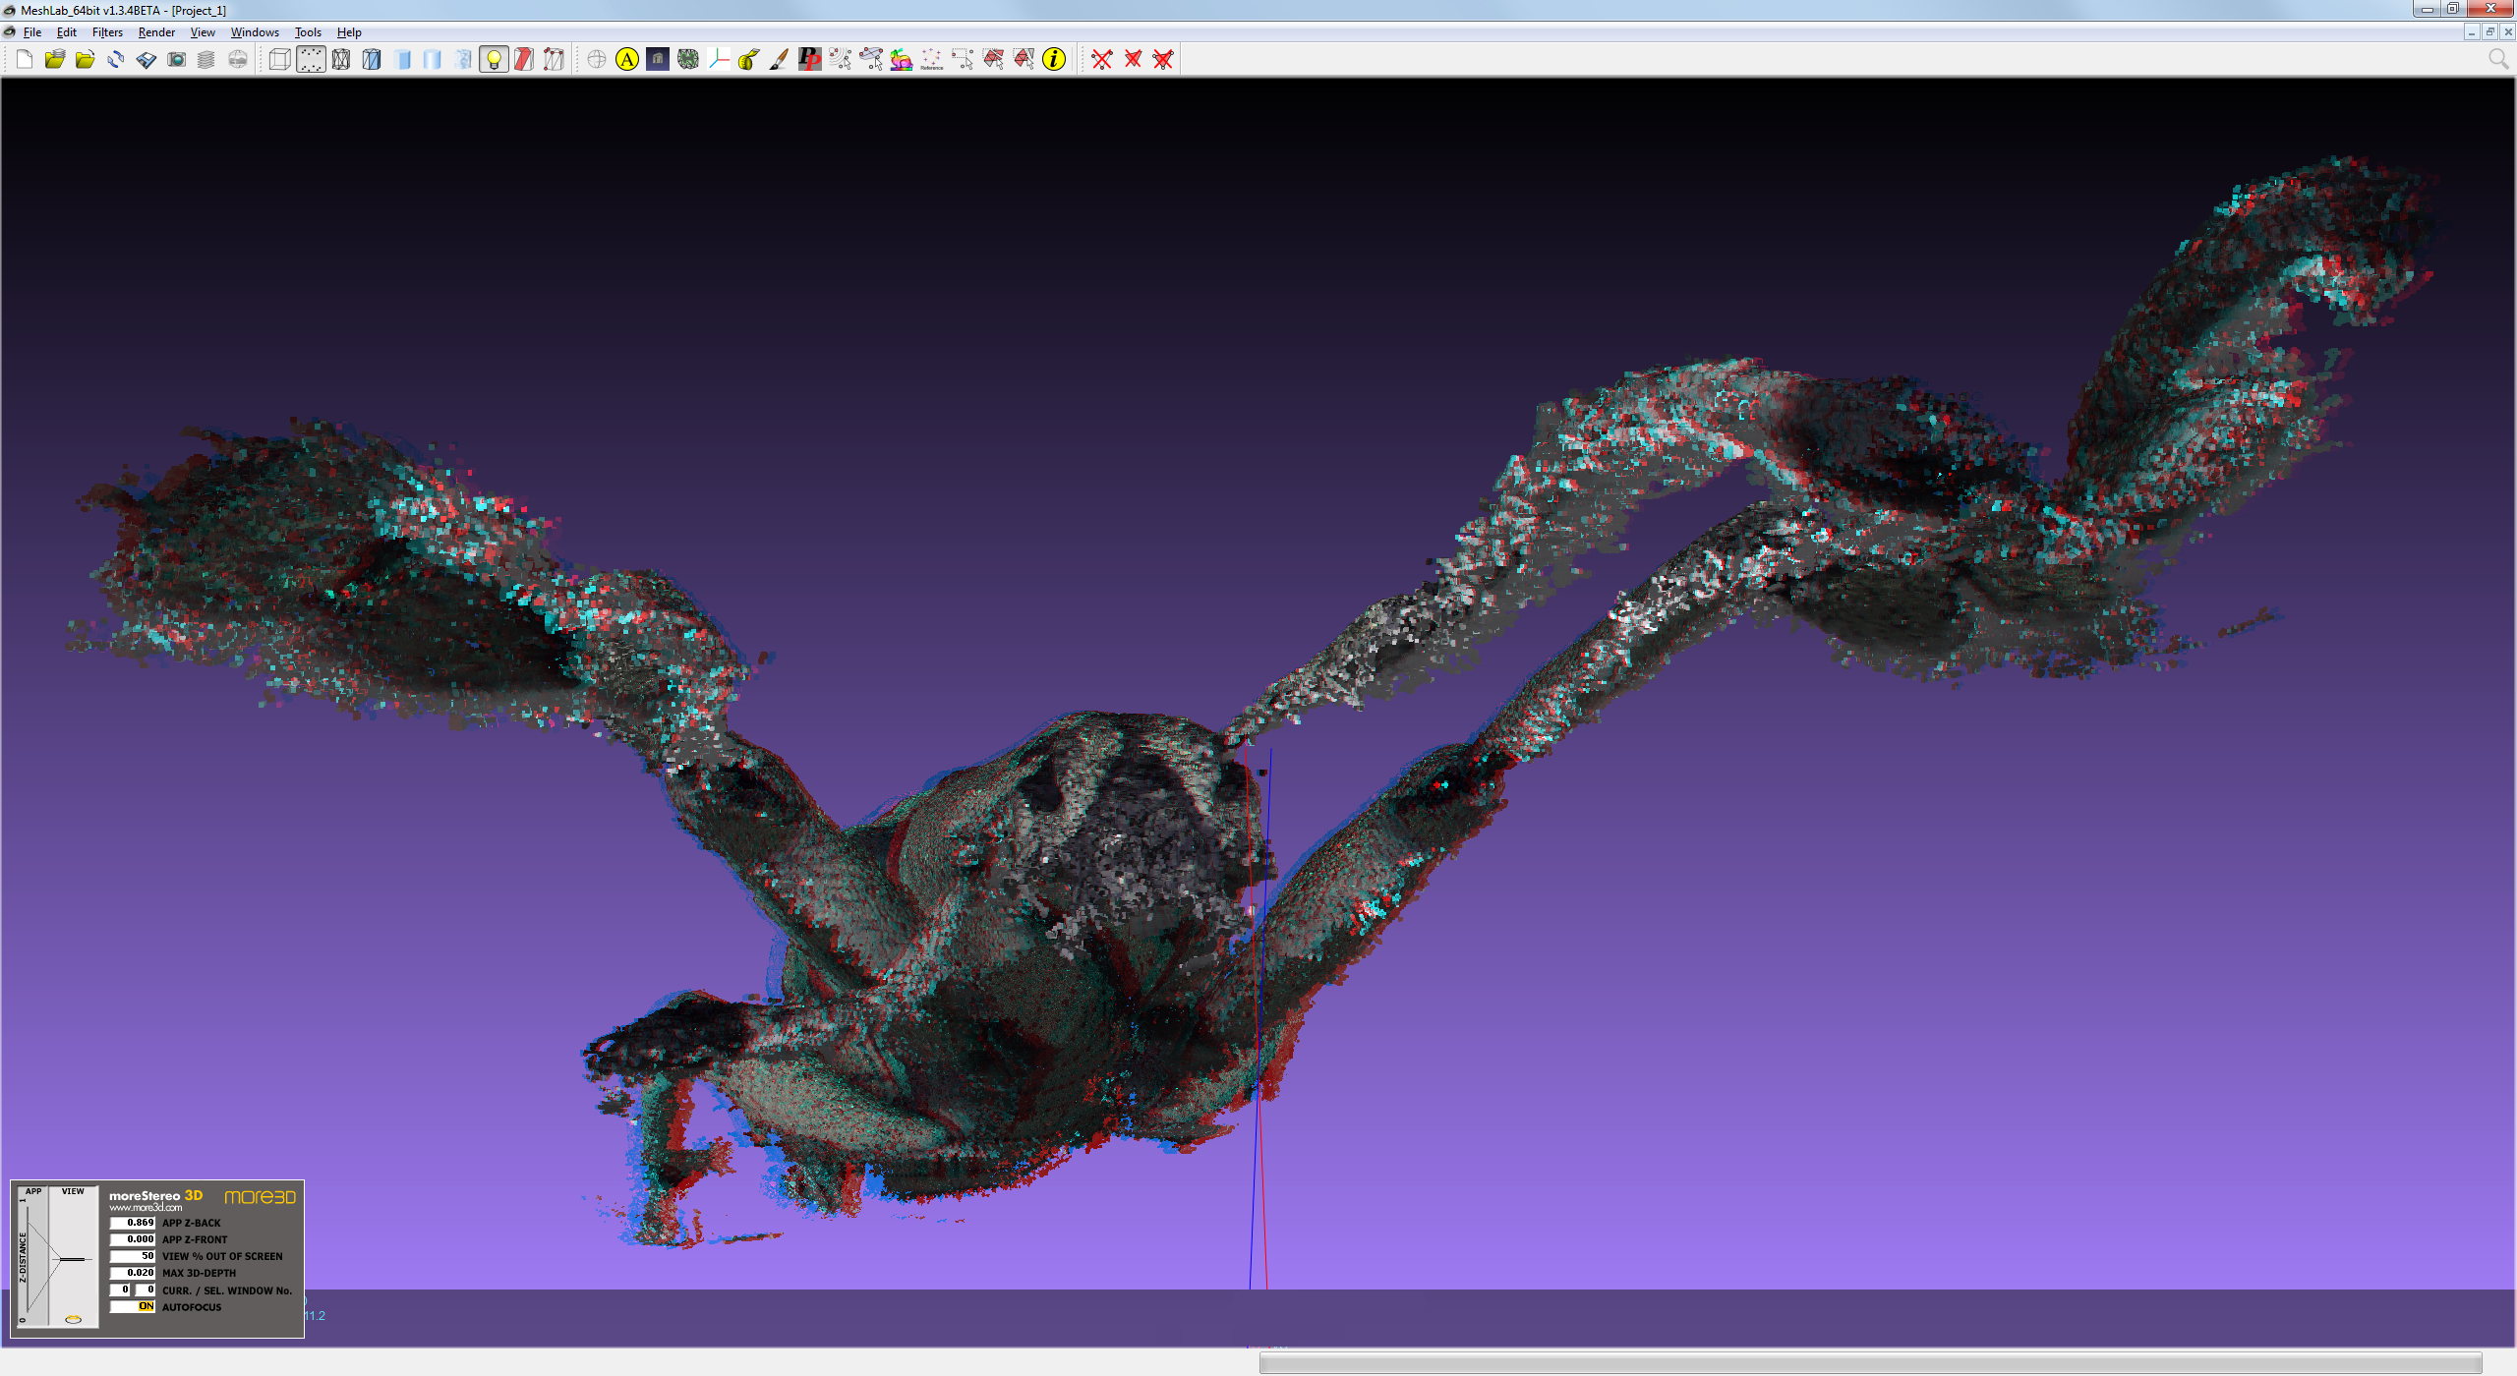Image resolution: width=2517 pixels, height=1376 pixels.
Task: Click the MAX 3D-DEPTH value field
Action: [x=133, y=1273]
